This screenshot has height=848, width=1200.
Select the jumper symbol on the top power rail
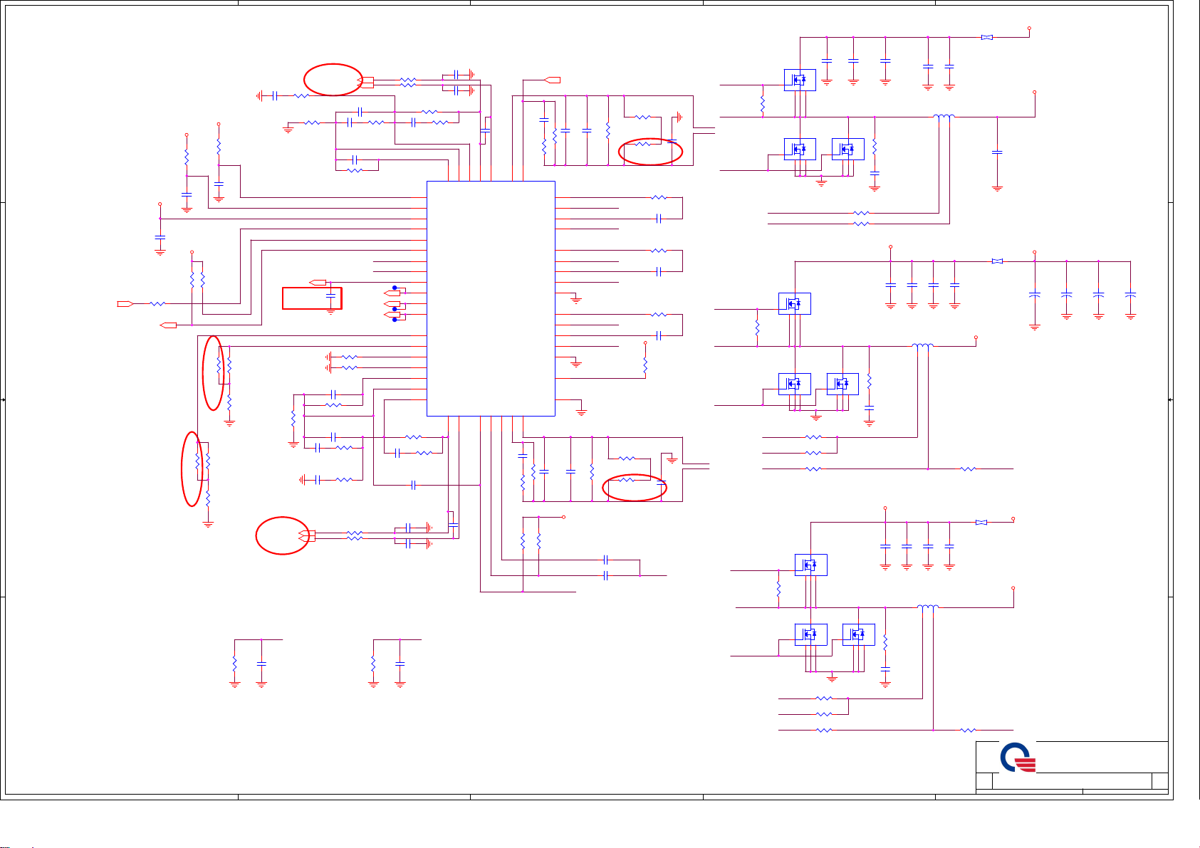[986, 37]
